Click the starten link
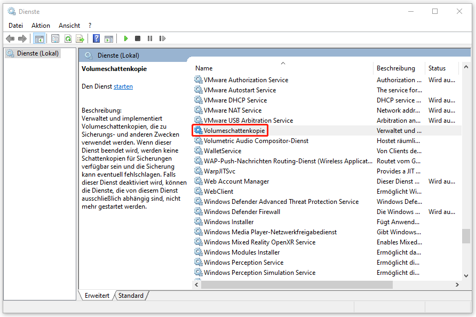 pos(123,86)
